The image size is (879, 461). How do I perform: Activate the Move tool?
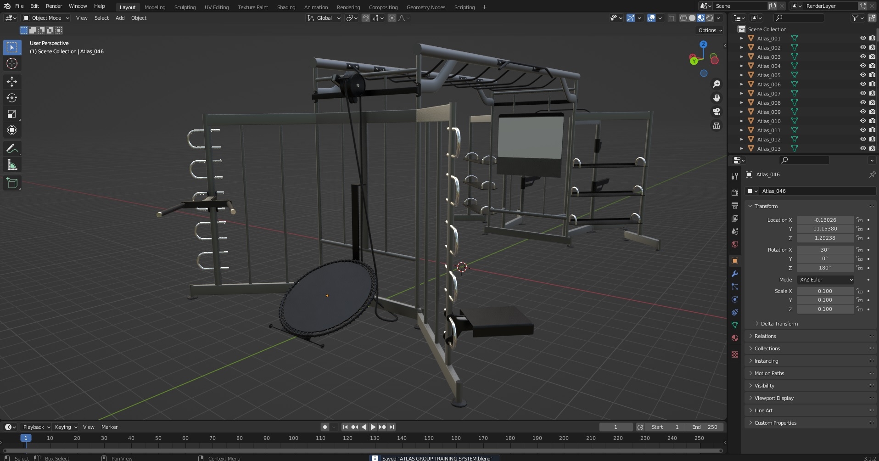[x=12, y=82]
